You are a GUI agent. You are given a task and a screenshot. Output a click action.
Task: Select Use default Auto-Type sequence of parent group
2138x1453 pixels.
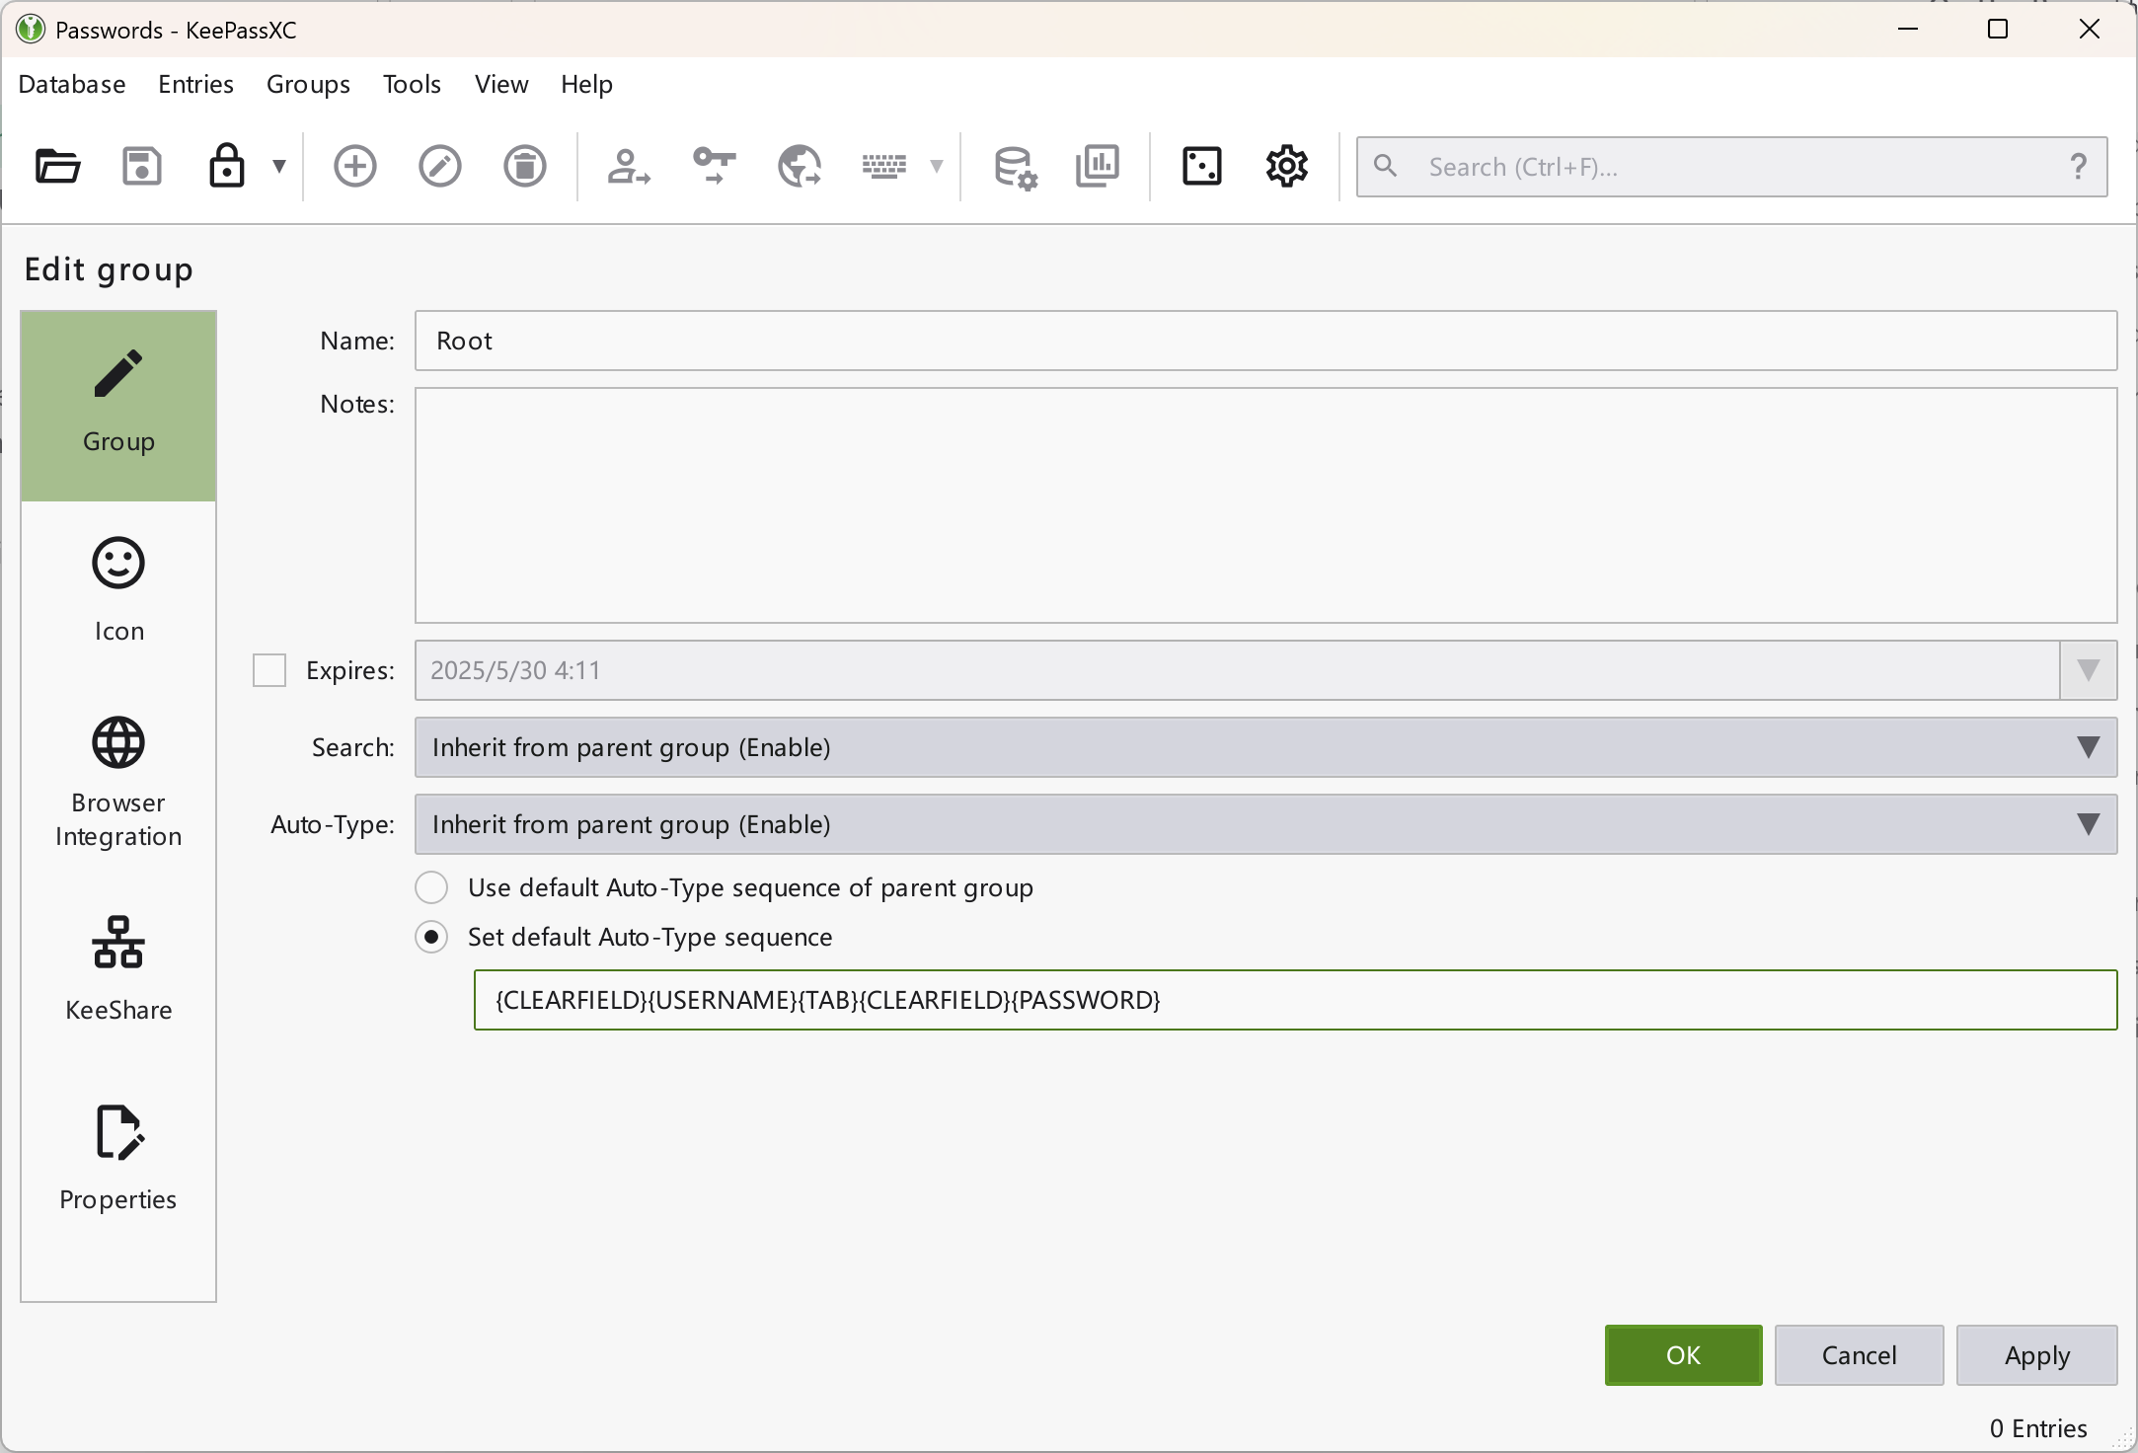(431, 887)
